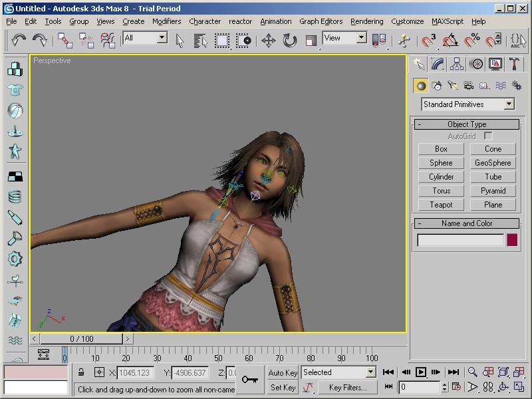Click the object color swatch
This screenshot has width=532, height=399.
pyautogui.click(x=512, y=240)
